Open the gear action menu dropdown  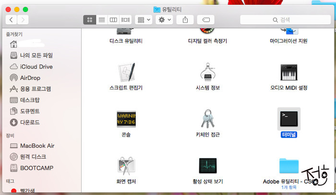164,20
